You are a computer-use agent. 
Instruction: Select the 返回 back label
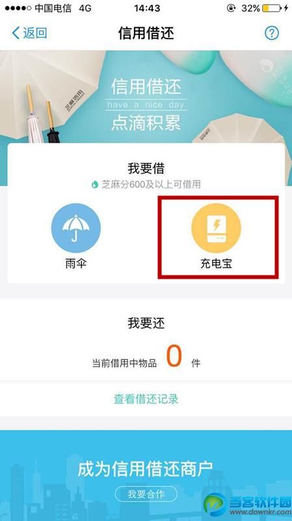click(x=35, y=33)
